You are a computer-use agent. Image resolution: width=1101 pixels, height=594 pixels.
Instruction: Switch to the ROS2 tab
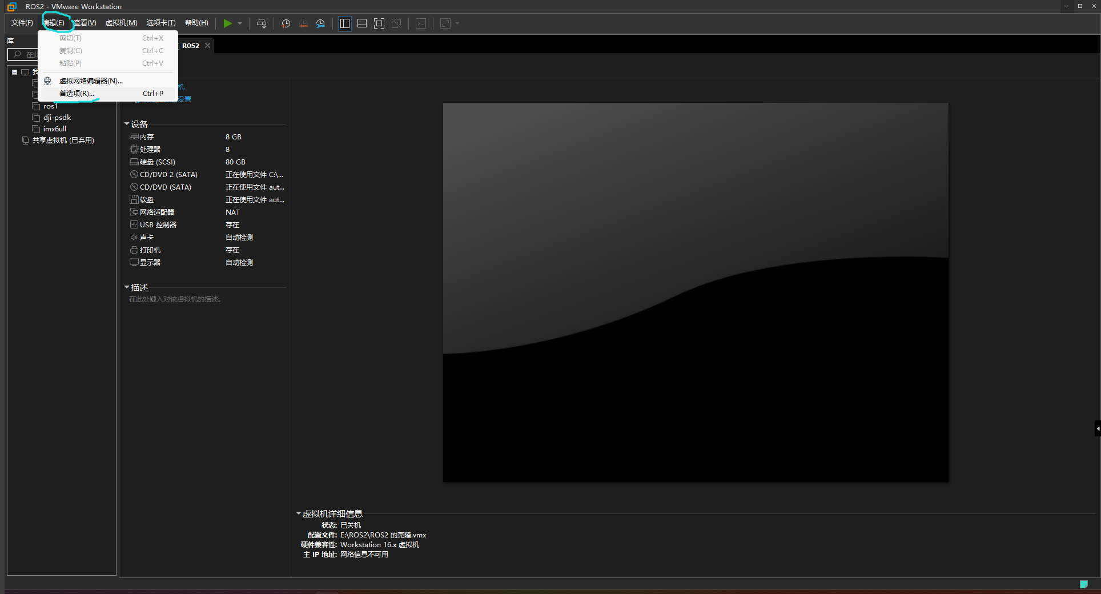click(191, 46)
